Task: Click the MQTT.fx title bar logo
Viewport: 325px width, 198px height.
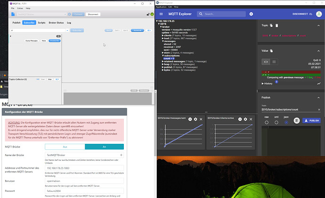Action: point(11,3)
